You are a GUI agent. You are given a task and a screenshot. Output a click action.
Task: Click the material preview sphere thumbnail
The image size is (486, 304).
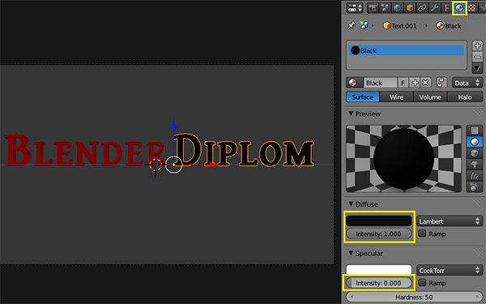(403, 159)
